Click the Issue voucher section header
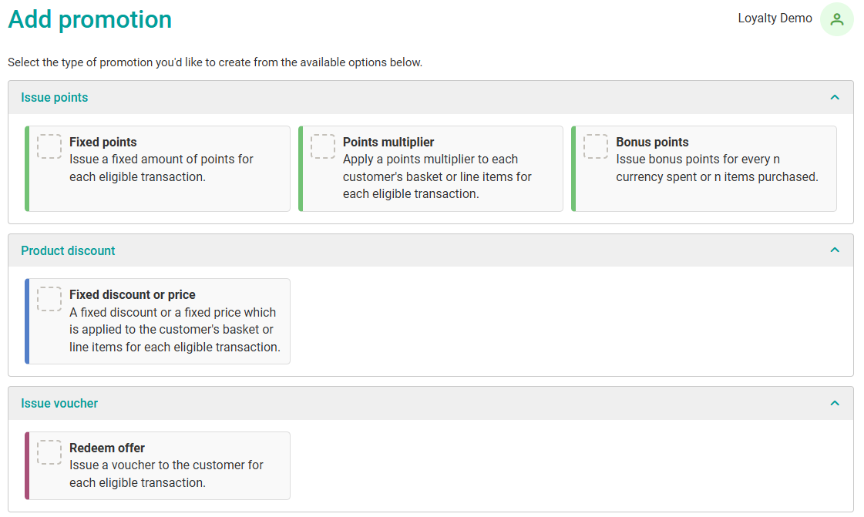This screenshot has height=517, width=864. tap(59, 403)
